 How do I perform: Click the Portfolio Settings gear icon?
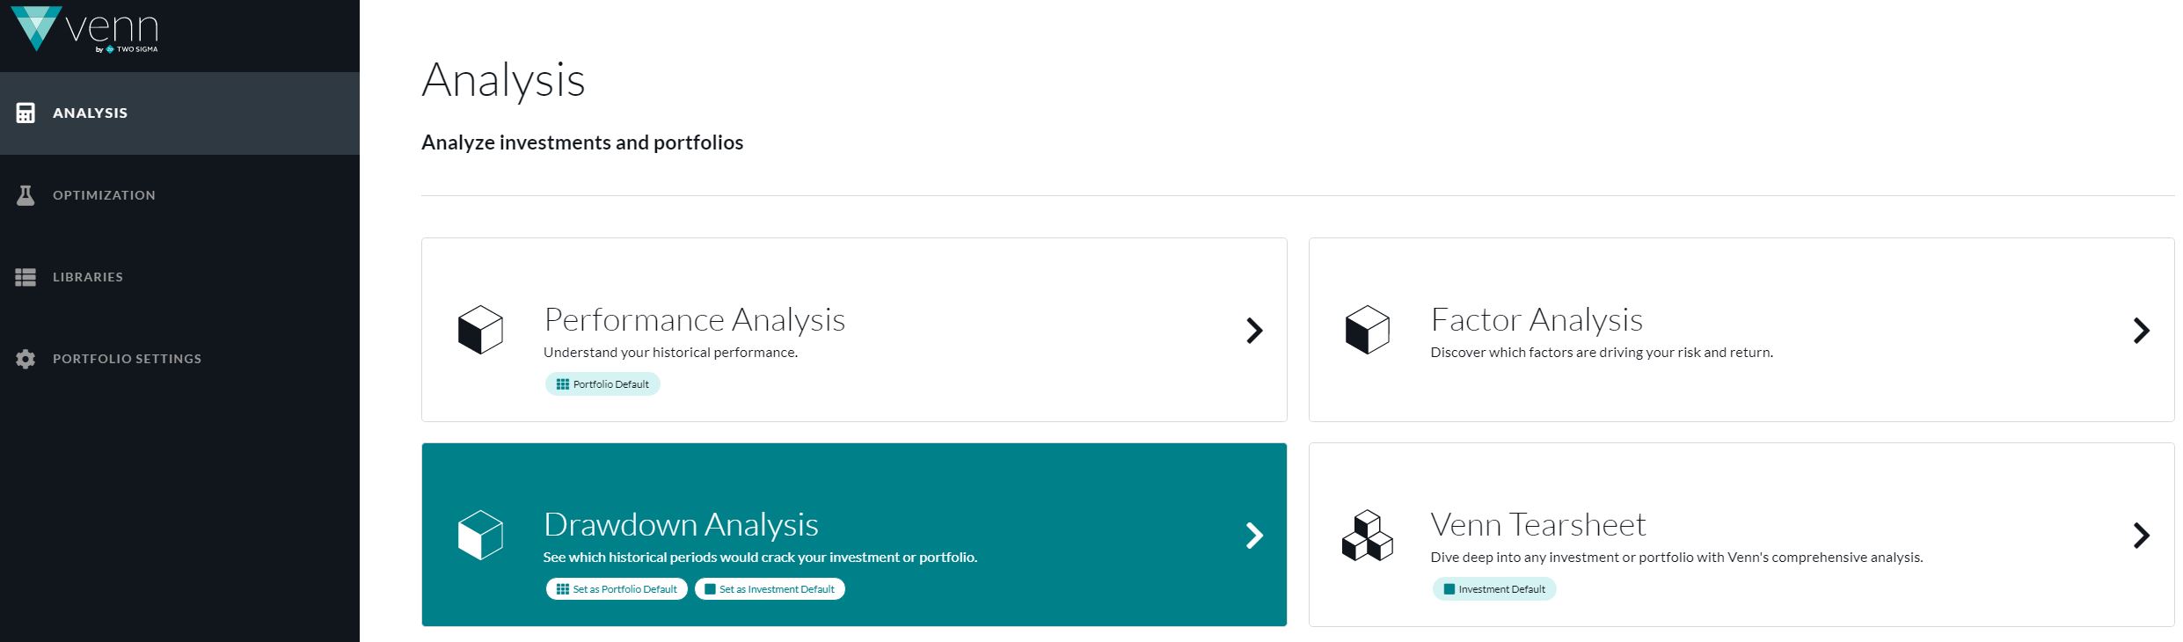[26, 359]
